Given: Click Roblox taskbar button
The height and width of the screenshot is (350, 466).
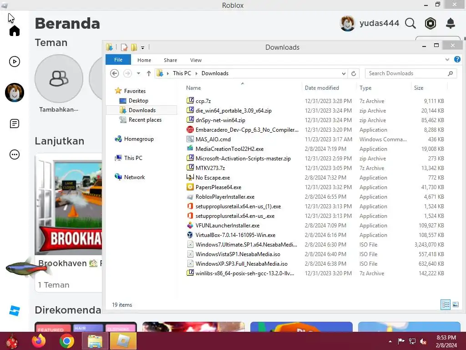Looking at the screenshot, I should click(123, 341).
